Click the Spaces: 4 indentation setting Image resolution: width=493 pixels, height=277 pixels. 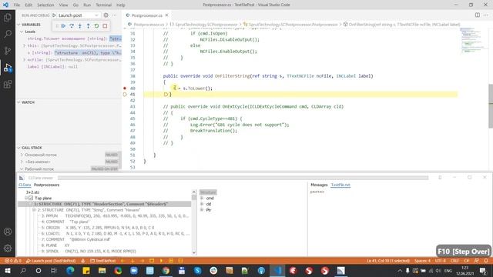pyautogui.click(x=422, y=261)
